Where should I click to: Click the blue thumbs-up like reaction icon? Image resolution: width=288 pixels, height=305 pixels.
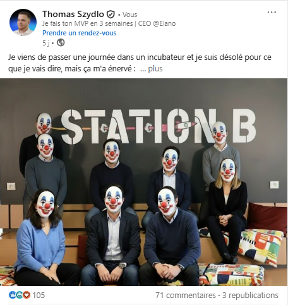12,295
